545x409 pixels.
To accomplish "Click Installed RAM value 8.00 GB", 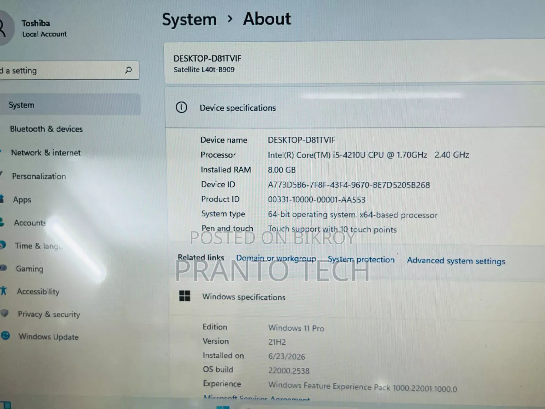I will 282,170.
